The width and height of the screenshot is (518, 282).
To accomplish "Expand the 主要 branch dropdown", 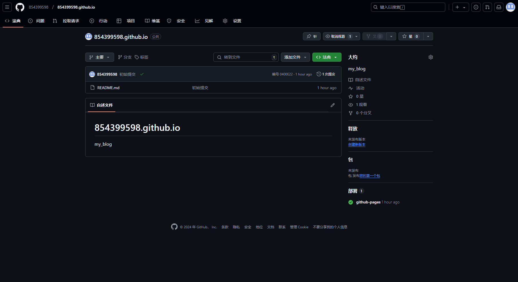I will pyautogui.click(x=99, y=57).
